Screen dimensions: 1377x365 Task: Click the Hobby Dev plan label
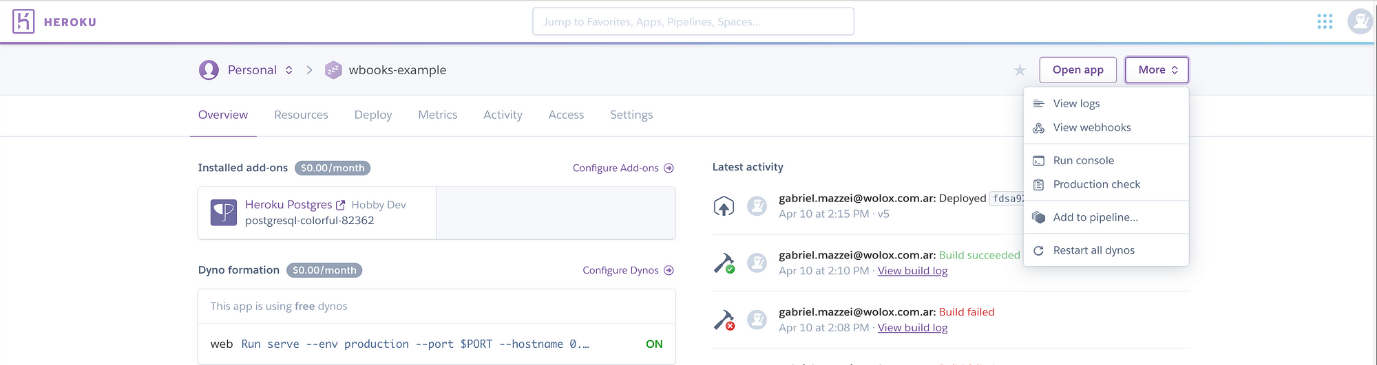[x=379, y=205]
